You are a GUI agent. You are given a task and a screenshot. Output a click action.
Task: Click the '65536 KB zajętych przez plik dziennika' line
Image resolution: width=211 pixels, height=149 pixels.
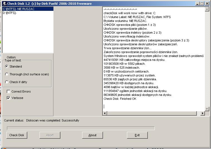pyautogui.click(x=130, y=79)
